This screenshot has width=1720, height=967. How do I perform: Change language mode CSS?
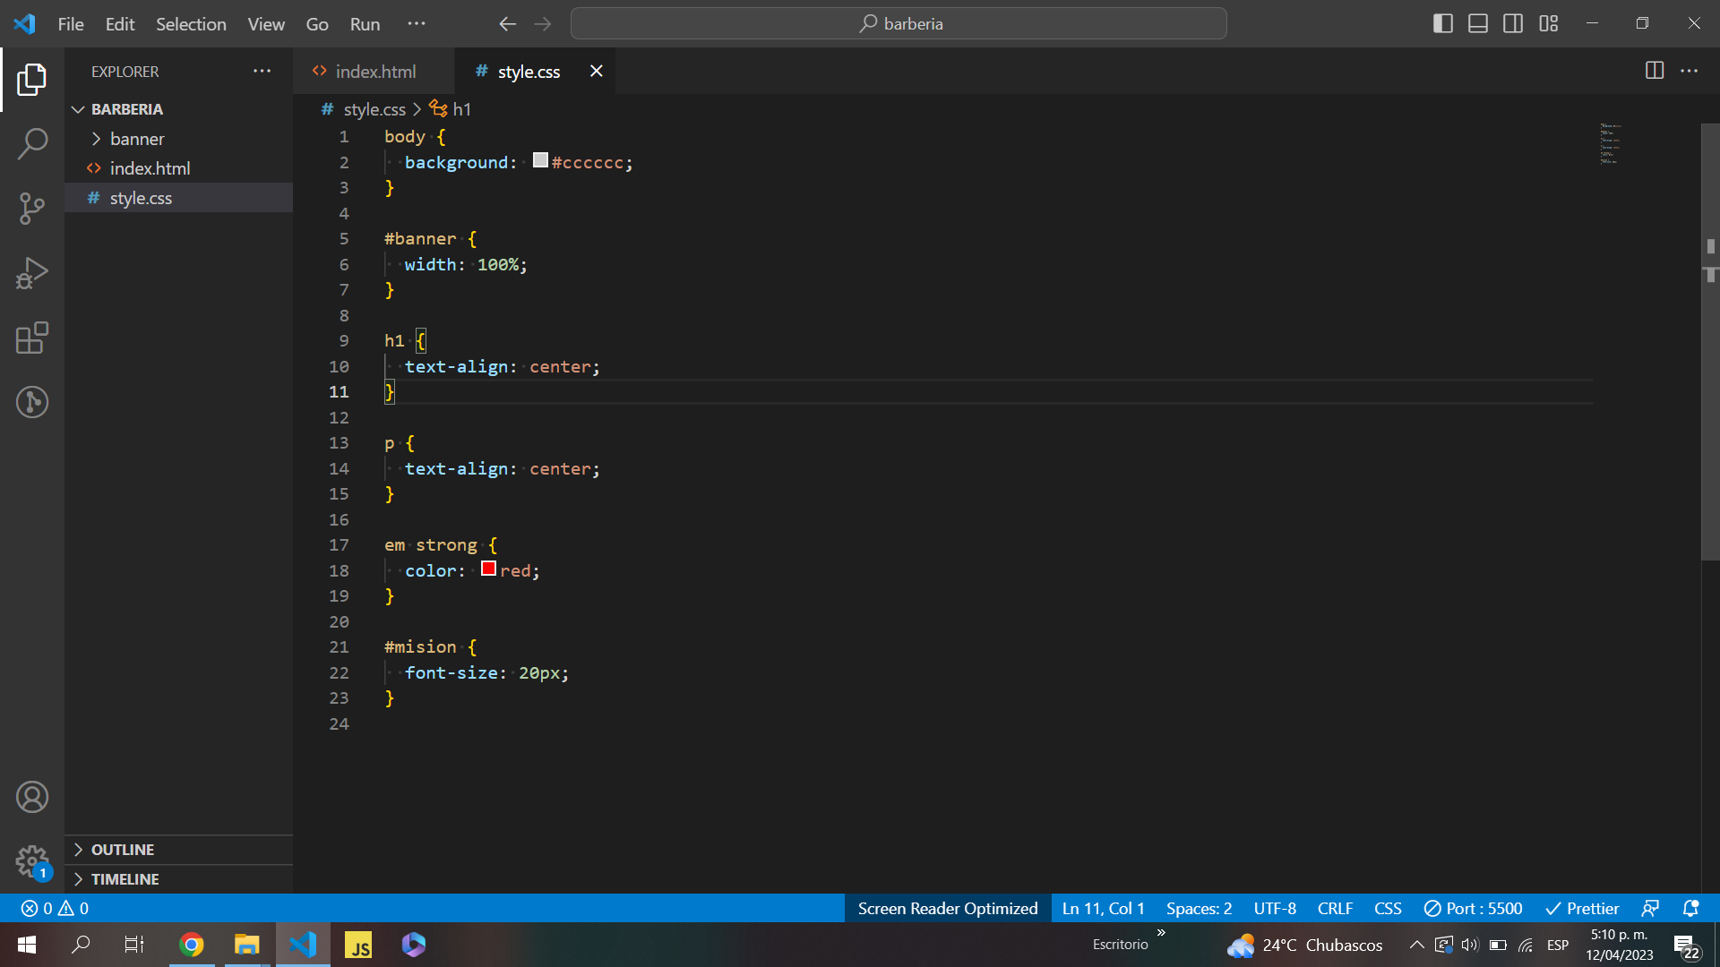(x=1388, y=908)
